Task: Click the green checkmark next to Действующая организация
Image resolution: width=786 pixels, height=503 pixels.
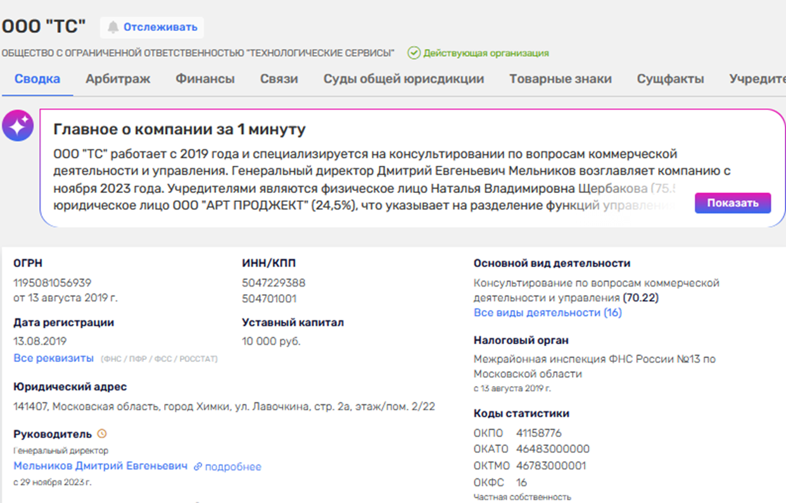Action: (x=414, y=53)
